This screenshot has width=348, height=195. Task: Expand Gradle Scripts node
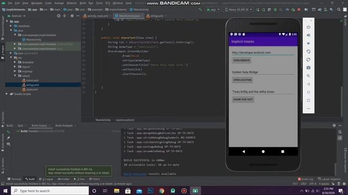click(x=7, y=94)
